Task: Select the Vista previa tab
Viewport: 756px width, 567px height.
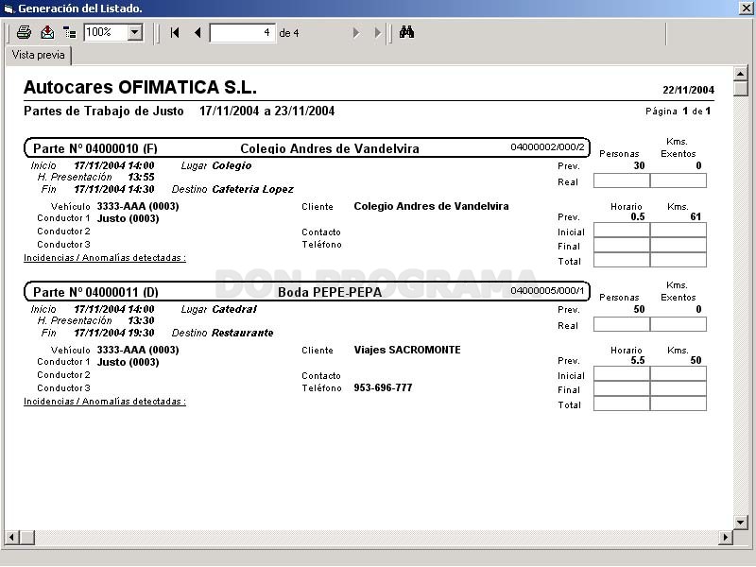Action: click(x=39, y=55)
